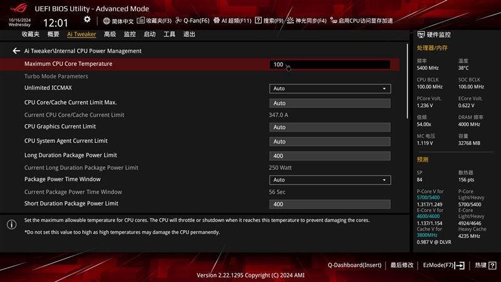Open the 收藏夹 tab

(30, 34)
